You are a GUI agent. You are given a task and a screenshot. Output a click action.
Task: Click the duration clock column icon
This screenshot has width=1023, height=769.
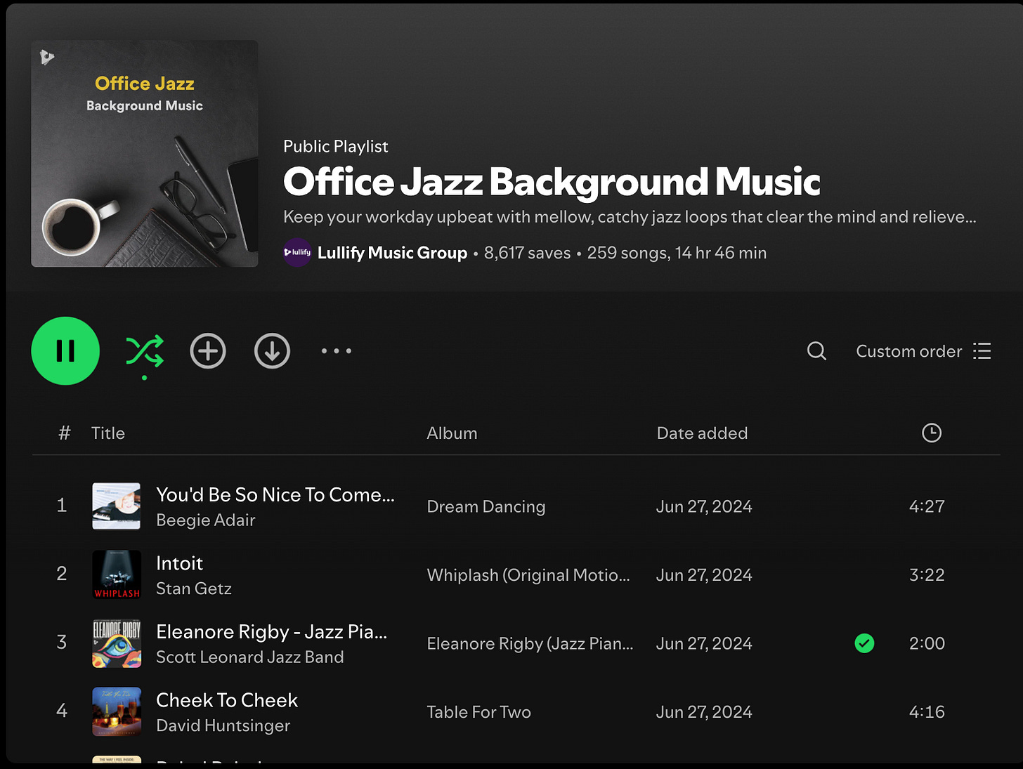(932, 433)
